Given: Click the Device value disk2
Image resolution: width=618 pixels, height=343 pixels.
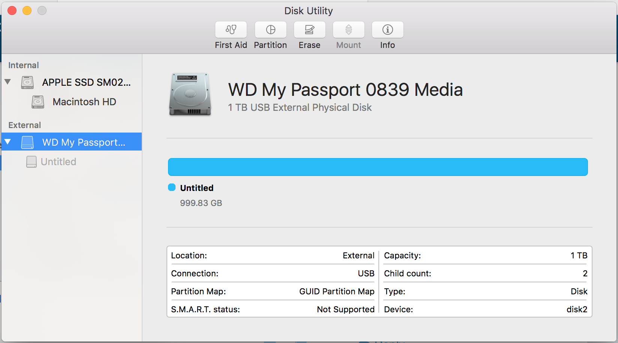Looking at the screenshot, I should [x=577, y=309].
